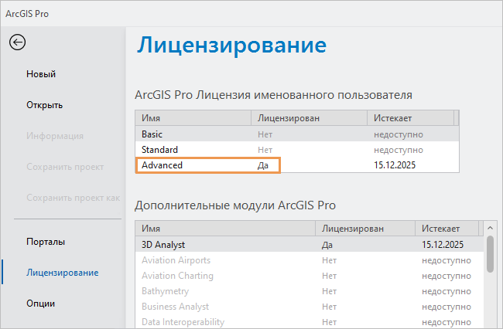The image size is (503, 329).
Task: Click недоступно in the Bathymetry row
Action: [x=447, y=291]
